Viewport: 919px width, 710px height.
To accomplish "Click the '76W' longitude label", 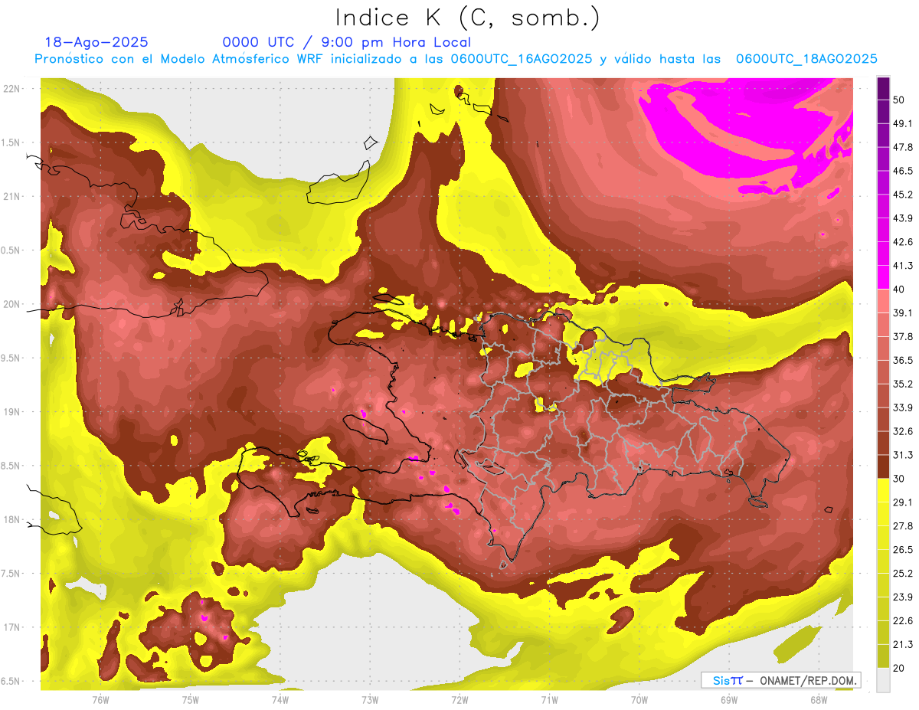I will pyautogui.click(x=100, y=699).
